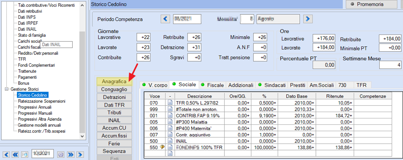Image resolution: width=403 pixels, height=160 pixels.
Task: Select Gestione modelli annuali in the tree
Action: tap(39, 125)
